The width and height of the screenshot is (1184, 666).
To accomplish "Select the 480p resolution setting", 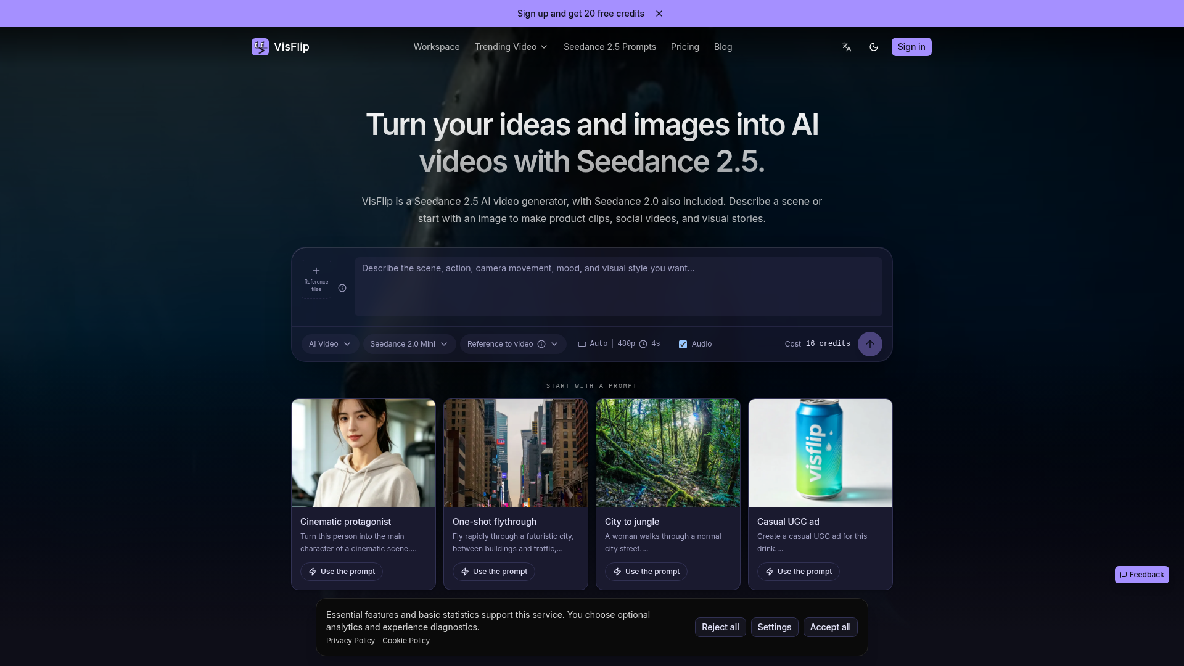I will 627,344.
